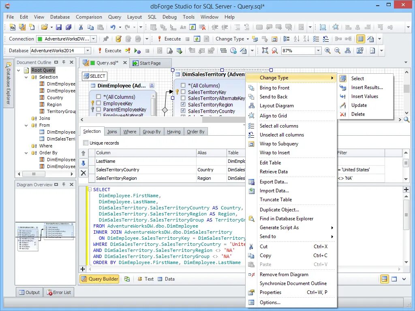415x311 pixels.
Task: Click the diagram vertical scrollbar thumb
Action: pos(406,88)
